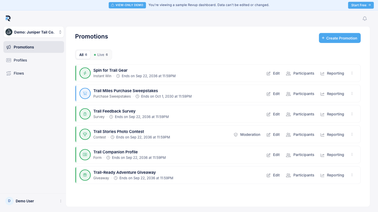Click the VIEW-ONLY DEMO badge
The height and width of the screenshot is (212, 378).
tap(127, 5)
